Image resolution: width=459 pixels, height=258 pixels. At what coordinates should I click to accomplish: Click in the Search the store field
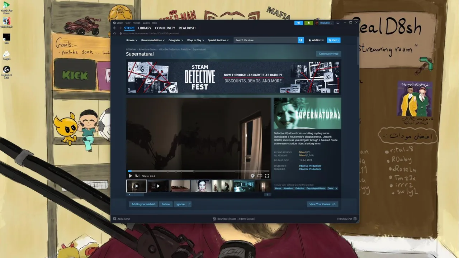coord(266,40)
